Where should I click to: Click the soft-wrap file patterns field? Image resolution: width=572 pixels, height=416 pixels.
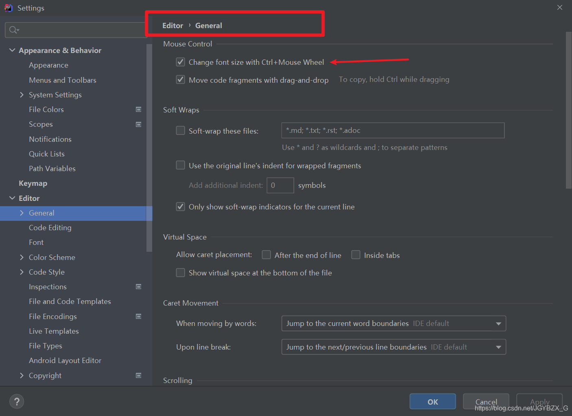(393, 130)
